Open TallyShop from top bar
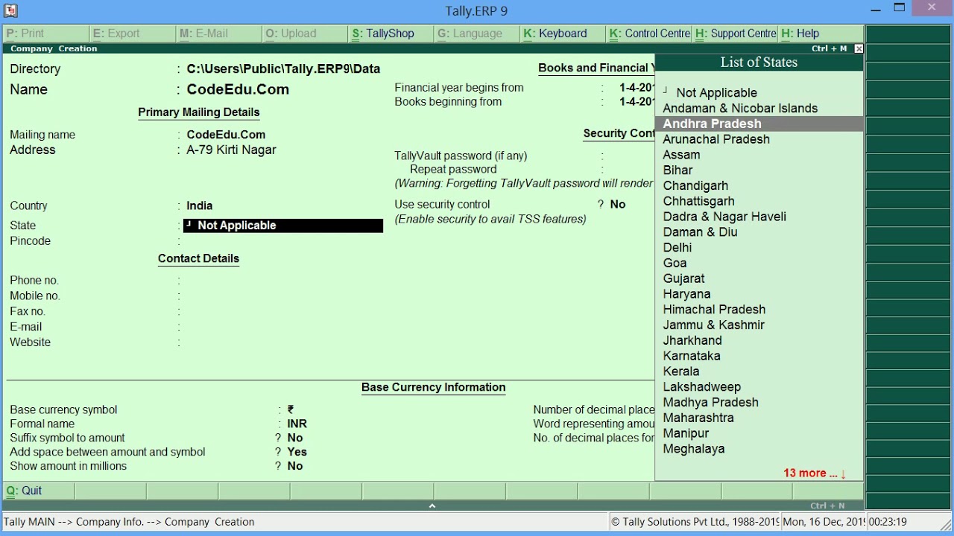 pos(391,33)
